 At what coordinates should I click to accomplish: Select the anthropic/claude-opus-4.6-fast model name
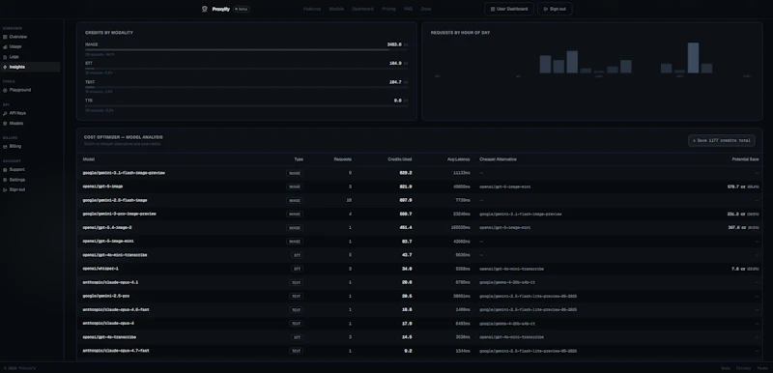point(116,310)
